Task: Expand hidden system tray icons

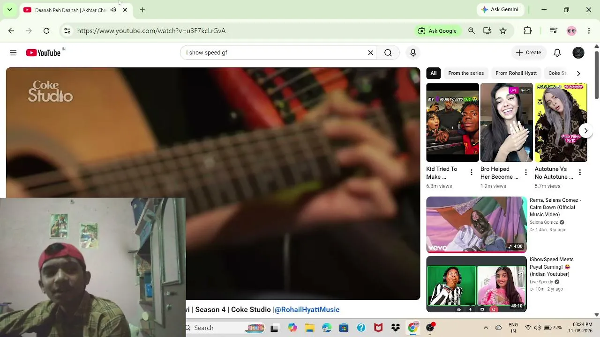Action: click(486, 328)
